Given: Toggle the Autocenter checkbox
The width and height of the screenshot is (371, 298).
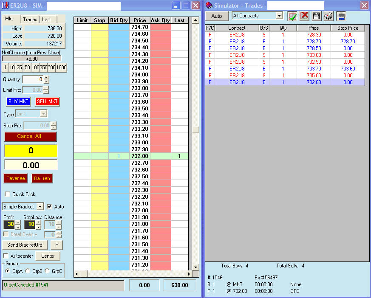Looking at the screenshot, I should coord(6,256).
